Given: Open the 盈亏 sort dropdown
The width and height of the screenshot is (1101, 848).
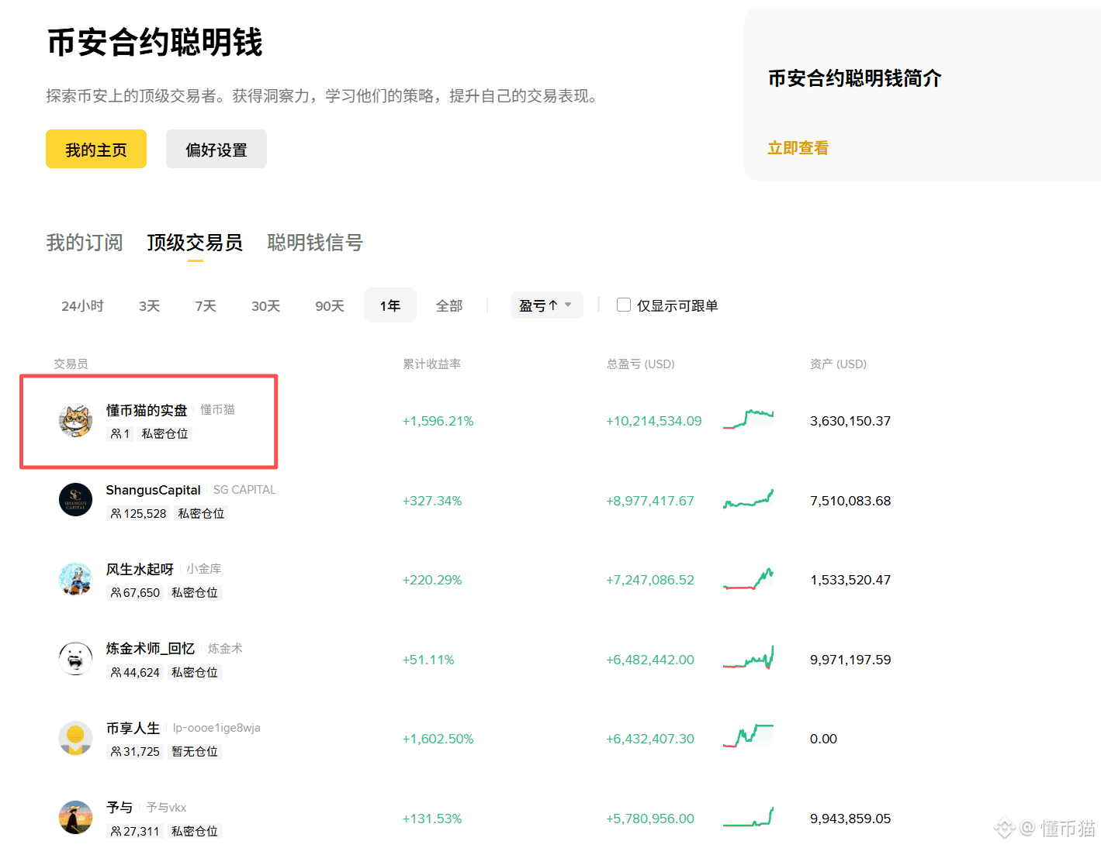Looking at the screenshot, I should [x=546, y=305].
